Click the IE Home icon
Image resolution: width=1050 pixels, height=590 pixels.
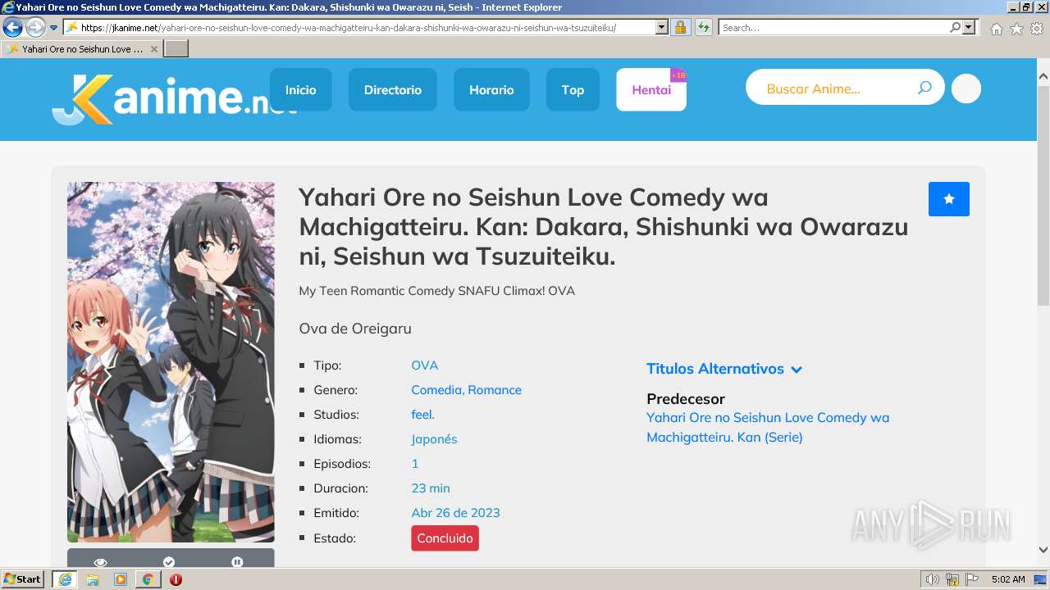996,29
